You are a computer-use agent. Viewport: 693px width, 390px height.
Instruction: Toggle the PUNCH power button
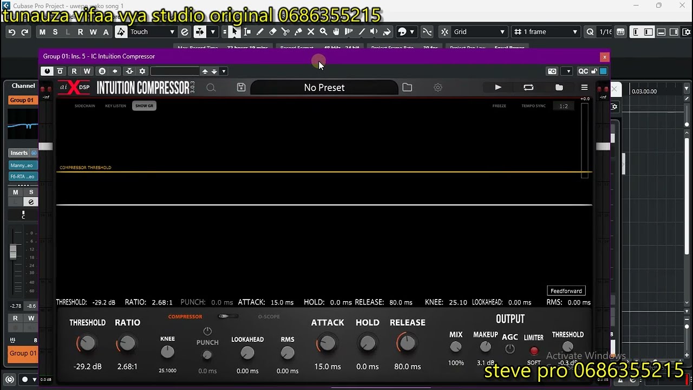click(x=207, y=331)
